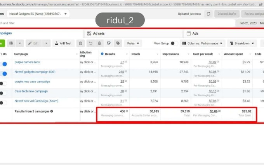Click total amount spent $25.02

247,111
